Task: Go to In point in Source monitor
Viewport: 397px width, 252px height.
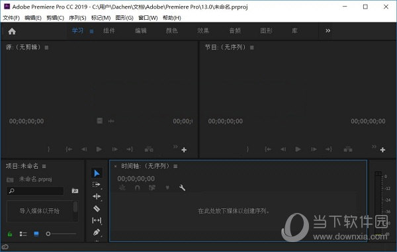Action: coord(69,149)
